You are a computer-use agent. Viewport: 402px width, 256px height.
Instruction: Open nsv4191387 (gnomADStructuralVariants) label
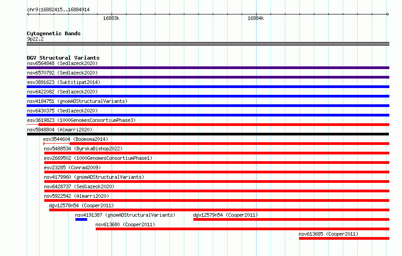pos(125,215)
